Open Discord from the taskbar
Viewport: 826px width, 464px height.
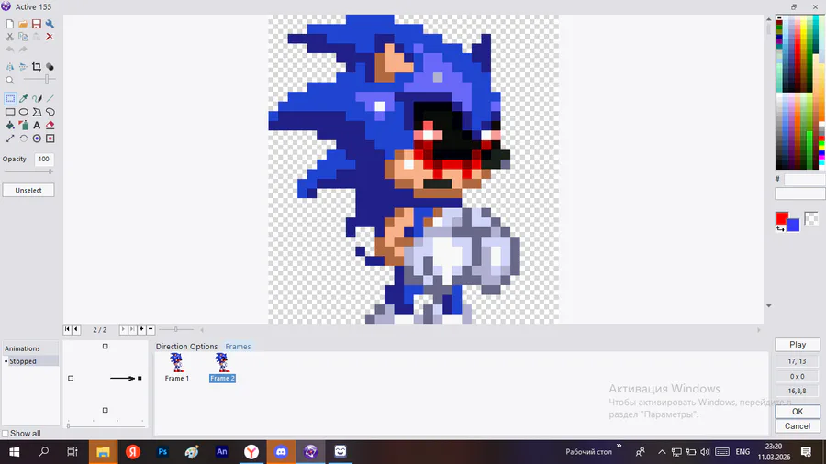281,452
